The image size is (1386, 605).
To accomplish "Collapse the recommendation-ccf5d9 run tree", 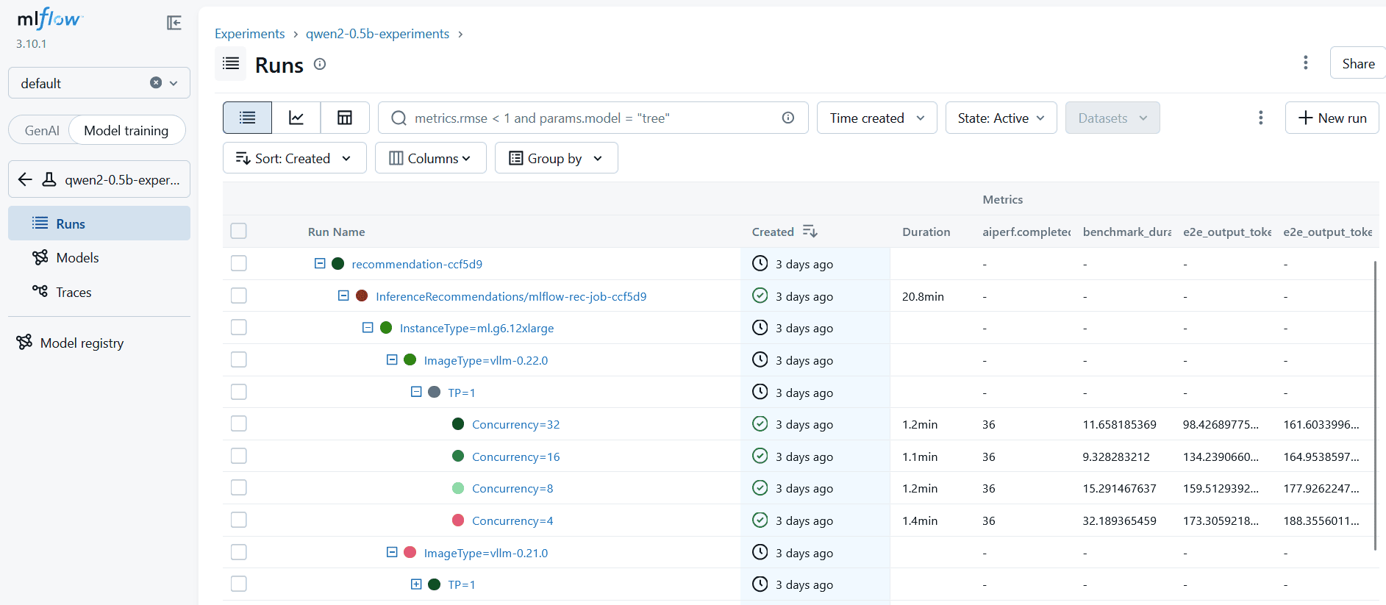I will pos(320,263).
